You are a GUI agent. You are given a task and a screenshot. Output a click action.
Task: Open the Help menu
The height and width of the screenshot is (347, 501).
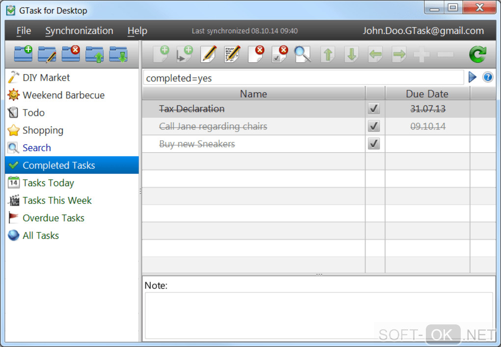pyautogui.click(x=138, y=30)
